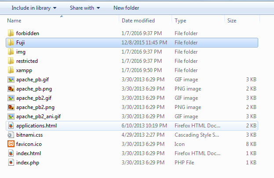Image resolution: width=274 pixels, height=178 pixels.
Task: Click the Name column sort arrow
Action: pos(62,16)
